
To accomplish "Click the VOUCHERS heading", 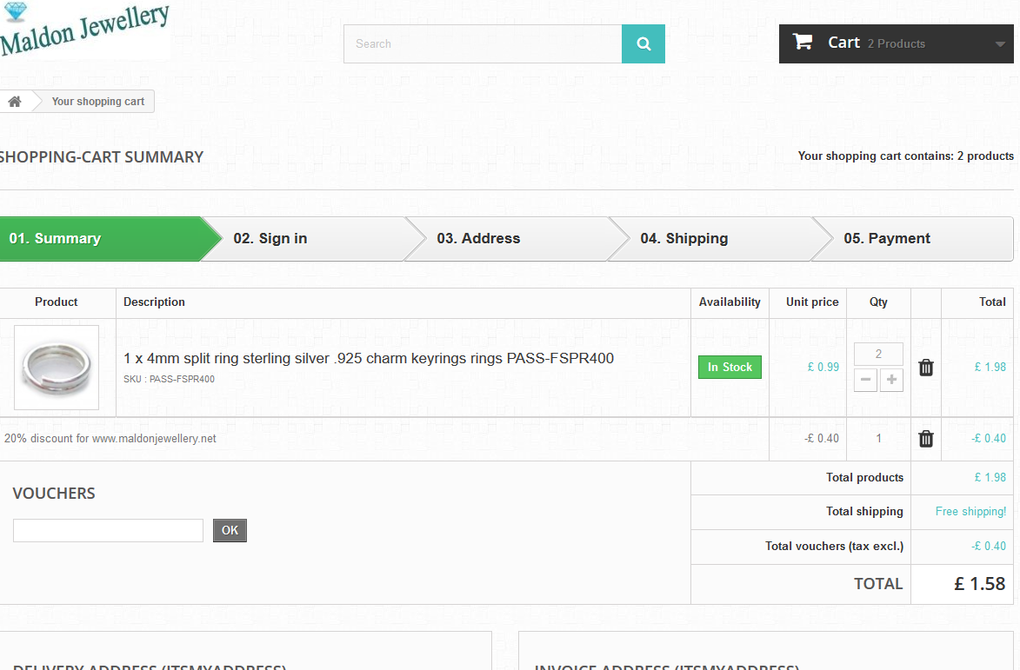I will click(54, 494).
